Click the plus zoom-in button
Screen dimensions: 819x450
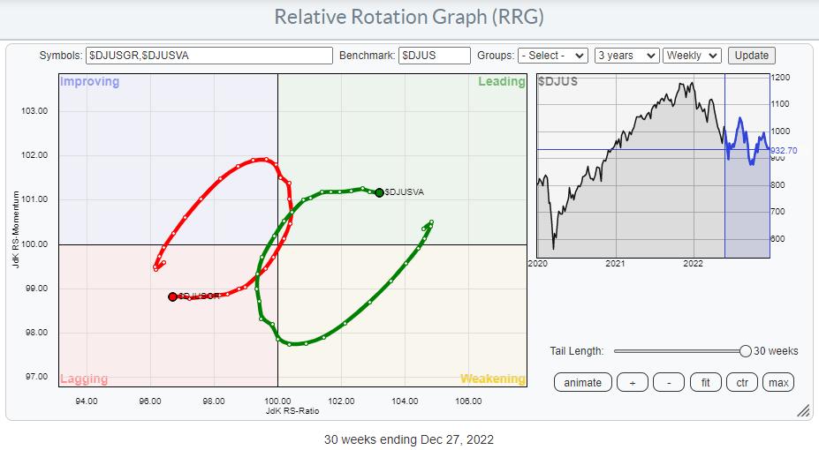pyautogui.click(x=631, y=382)
